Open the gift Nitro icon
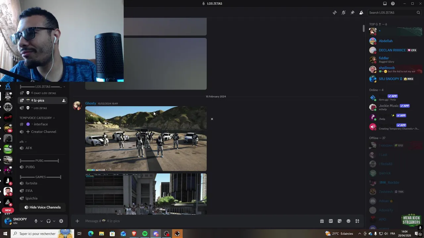The height and width of the screenshot is (238, 424). point(322,221)
